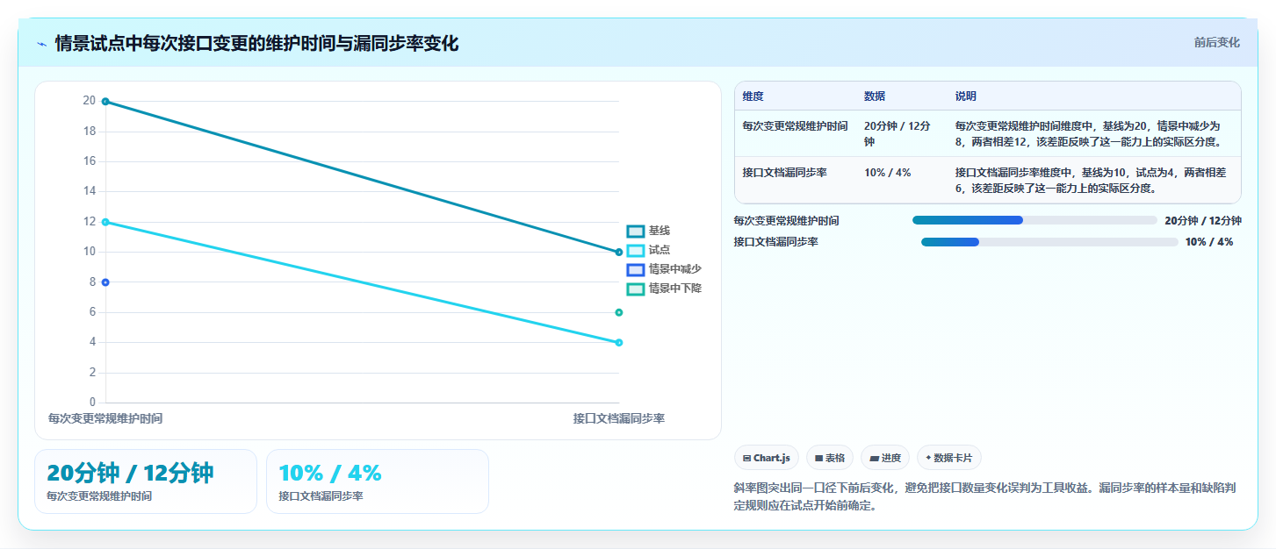Click the 数据卡片 tag chip
This screenshot has width=1276, height=549.
click(949, 458)
